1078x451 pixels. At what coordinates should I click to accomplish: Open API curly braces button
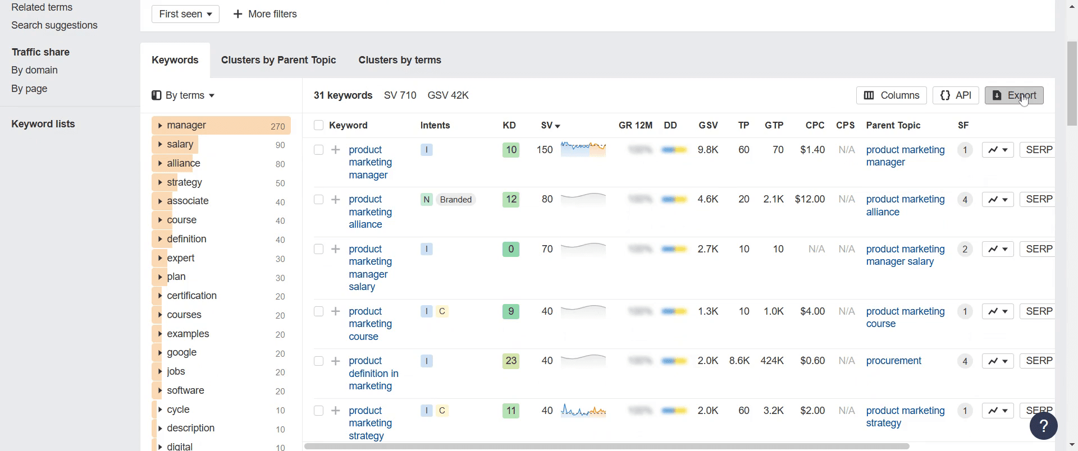(x=956, y=95)
